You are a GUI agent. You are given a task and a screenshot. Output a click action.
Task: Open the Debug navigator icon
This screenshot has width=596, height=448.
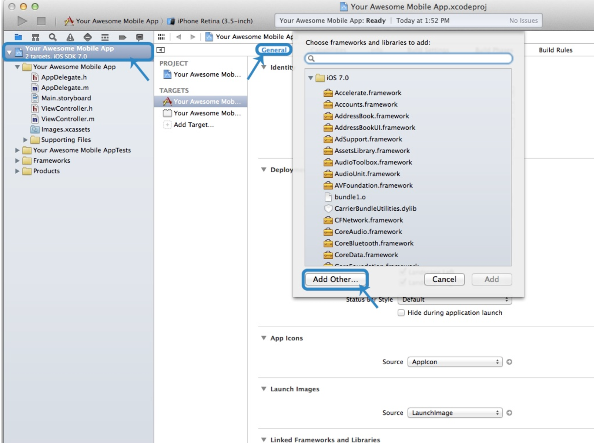(105, 37)
